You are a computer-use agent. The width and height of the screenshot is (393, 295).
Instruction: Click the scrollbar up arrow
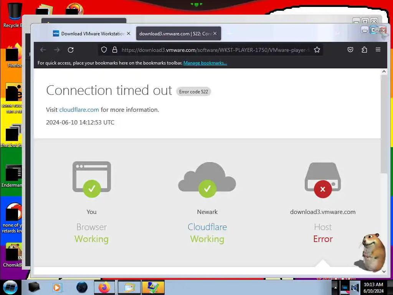click(384, 71)
